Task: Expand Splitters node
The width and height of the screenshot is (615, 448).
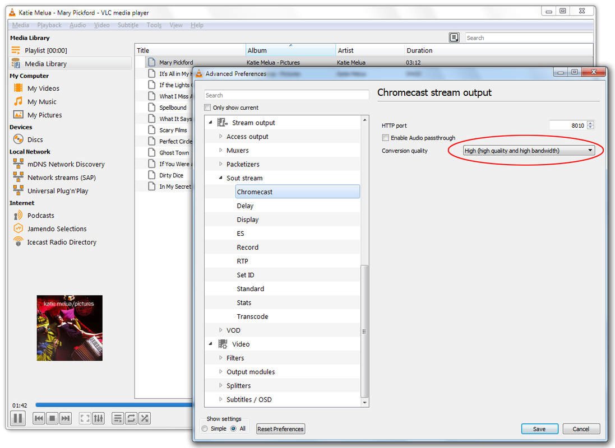Action: coord(220,385)
